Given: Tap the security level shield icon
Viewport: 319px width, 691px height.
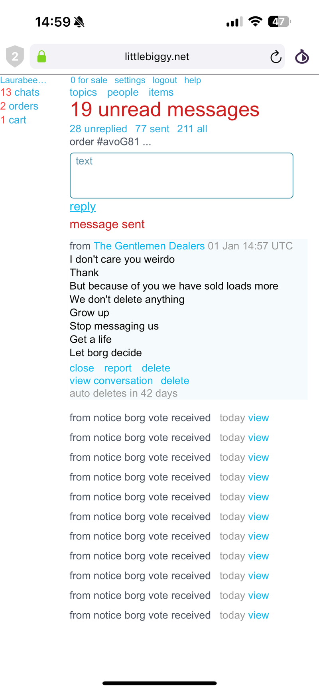Looking at the screenshot, I should click(15, 57).
